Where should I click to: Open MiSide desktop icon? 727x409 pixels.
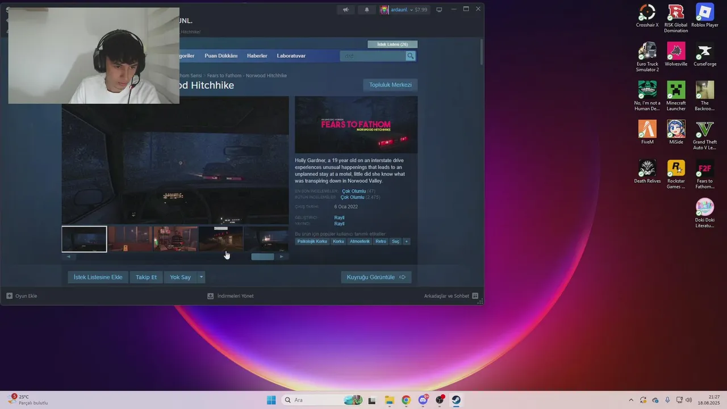[x=676, y=132]
